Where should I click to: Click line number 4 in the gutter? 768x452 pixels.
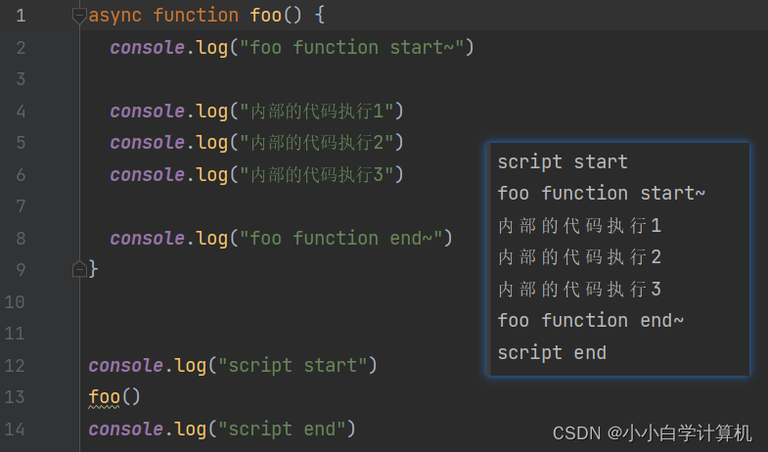[x=21, y=112]
